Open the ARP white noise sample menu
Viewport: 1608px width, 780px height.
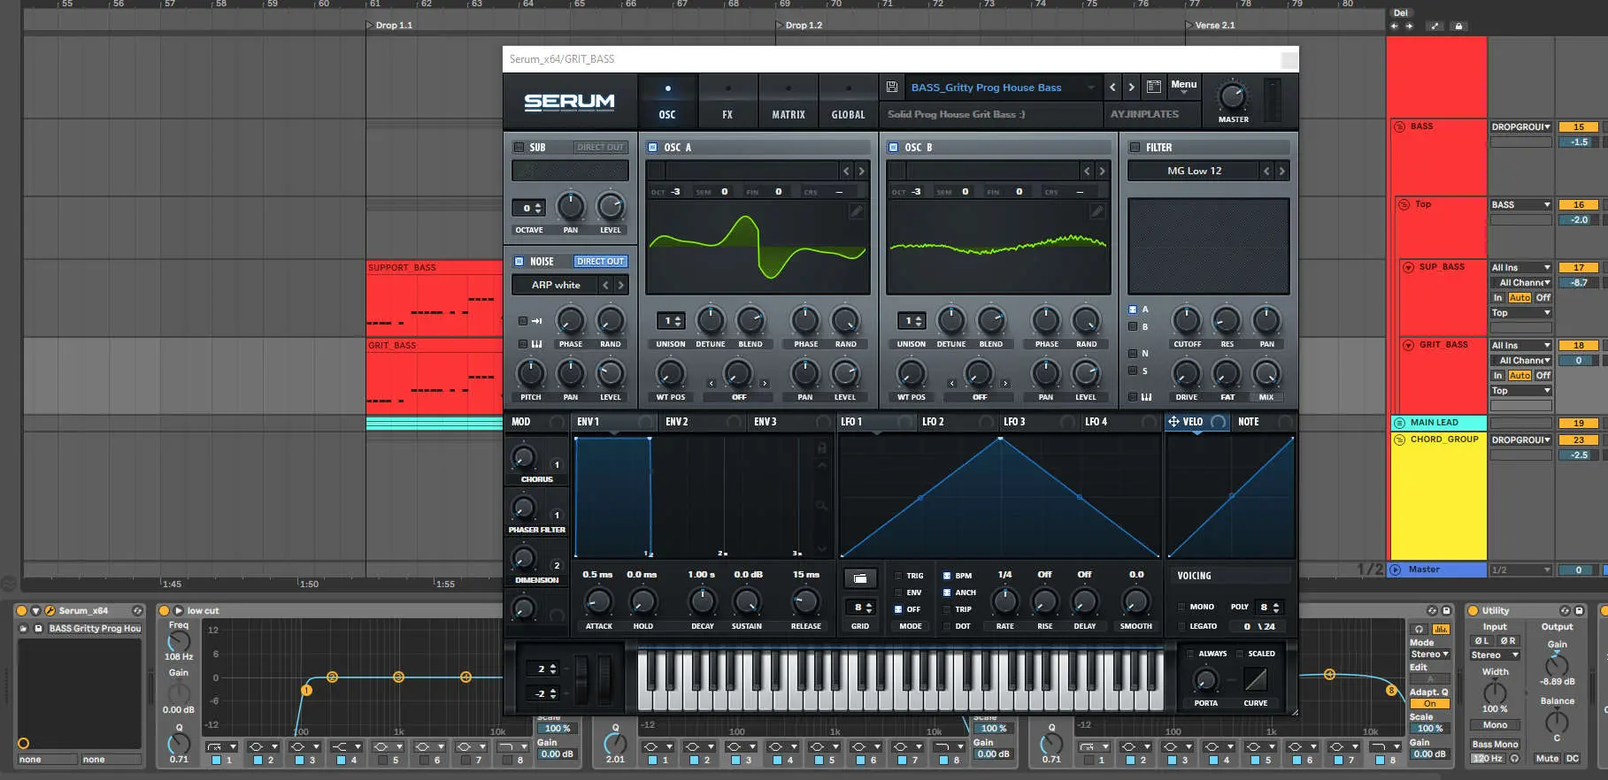556,285
